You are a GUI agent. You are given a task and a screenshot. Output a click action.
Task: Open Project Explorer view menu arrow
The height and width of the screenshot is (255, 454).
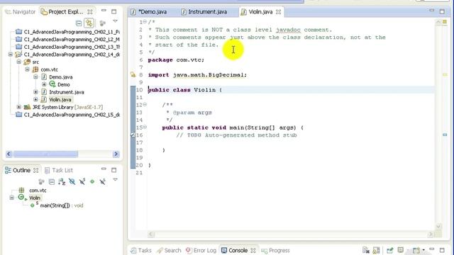click(x=115, y=21)
